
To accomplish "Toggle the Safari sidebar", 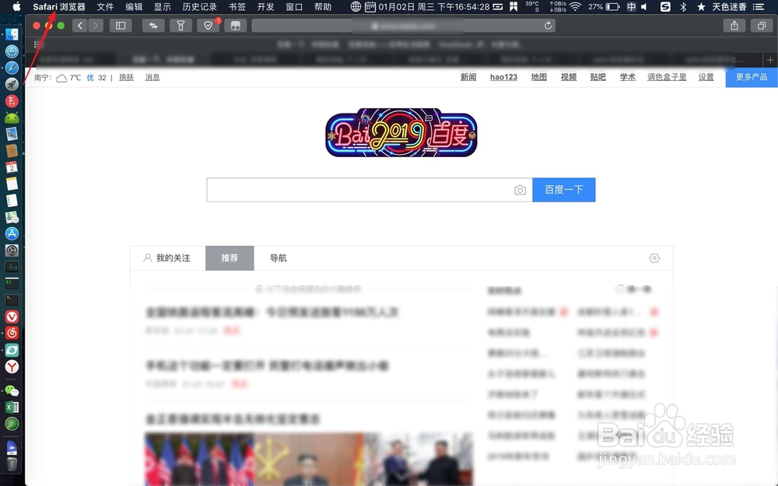I will point(121,26).
